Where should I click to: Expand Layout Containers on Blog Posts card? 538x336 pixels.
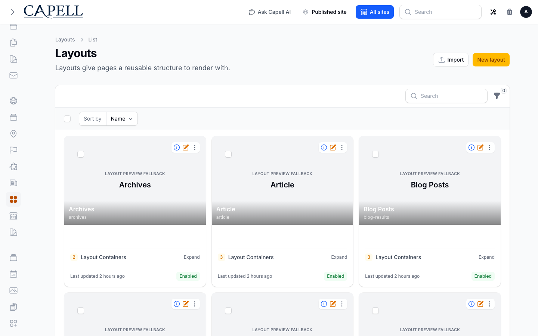pyautogui.click(x=486, y=257)
